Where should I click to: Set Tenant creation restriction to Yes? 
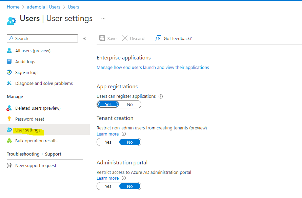pyautogui.click(x=108, y=142)
